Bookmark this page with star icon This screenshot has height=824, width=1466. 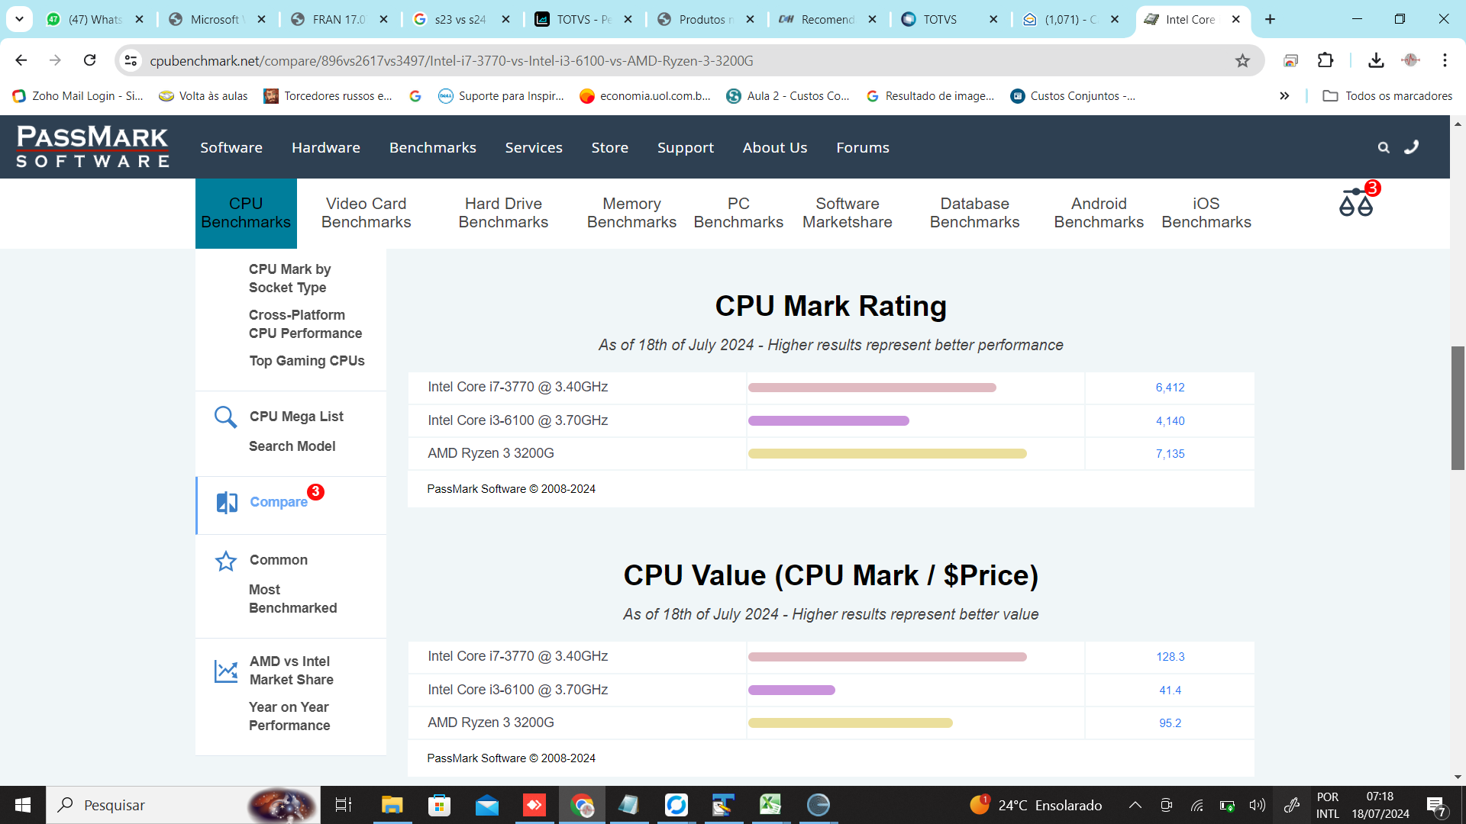[x=1242, y=60]
